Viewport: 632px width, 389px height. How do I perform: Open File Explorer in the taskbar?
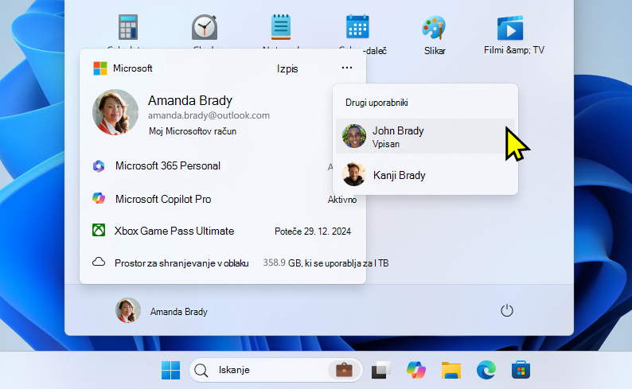coord(451,370)
